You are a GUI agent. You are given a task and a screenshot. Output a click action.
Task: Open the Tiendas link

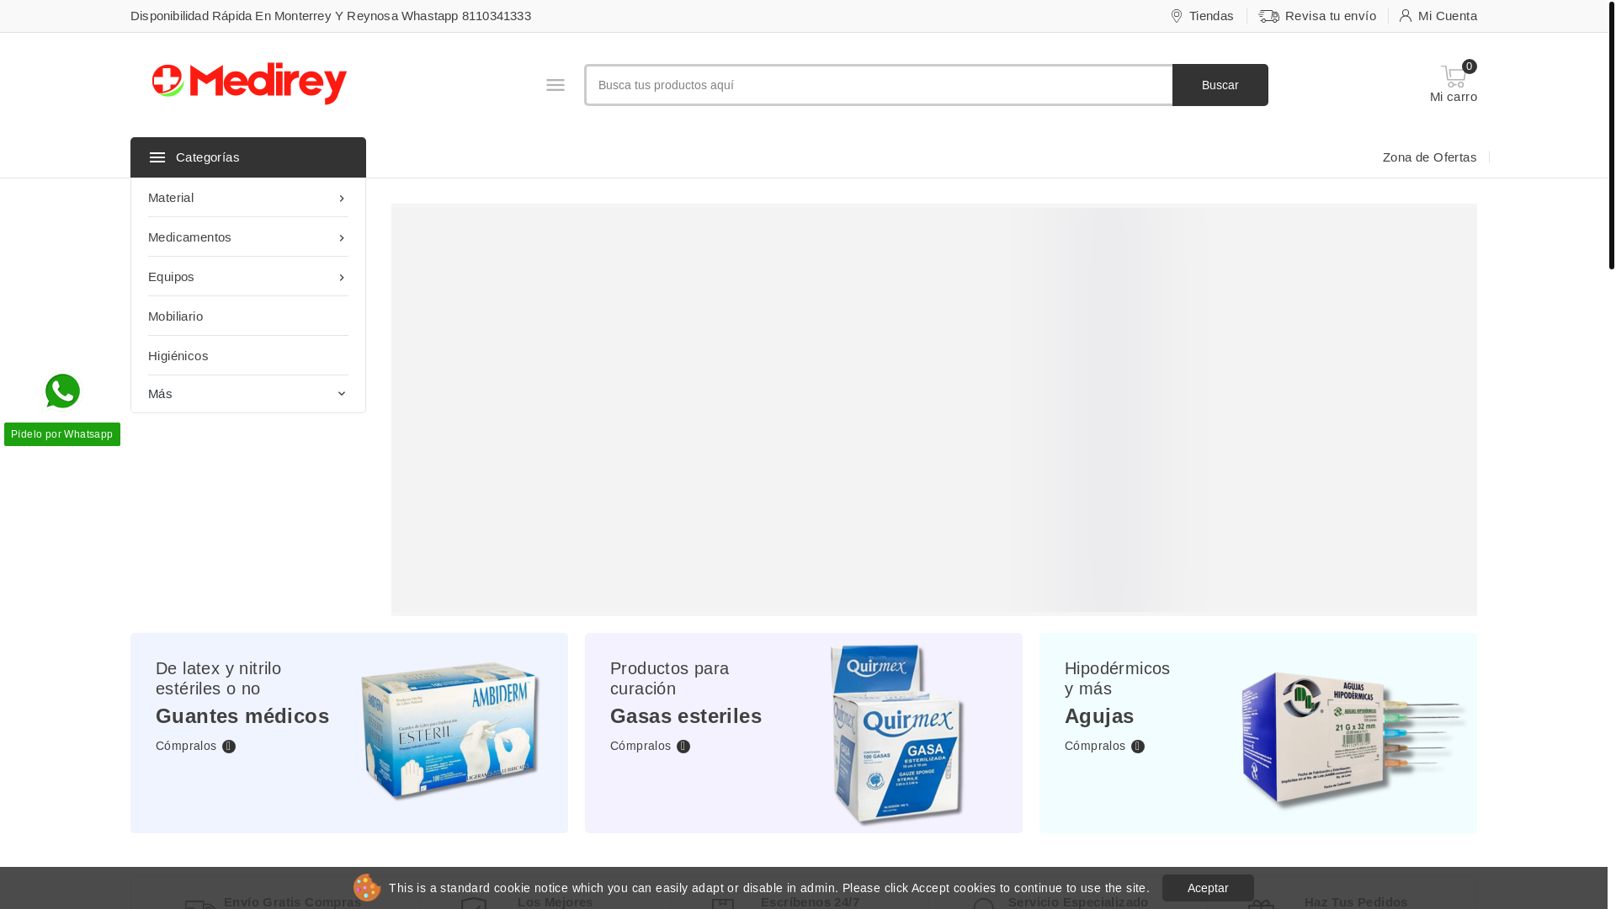pos(1211,16)
